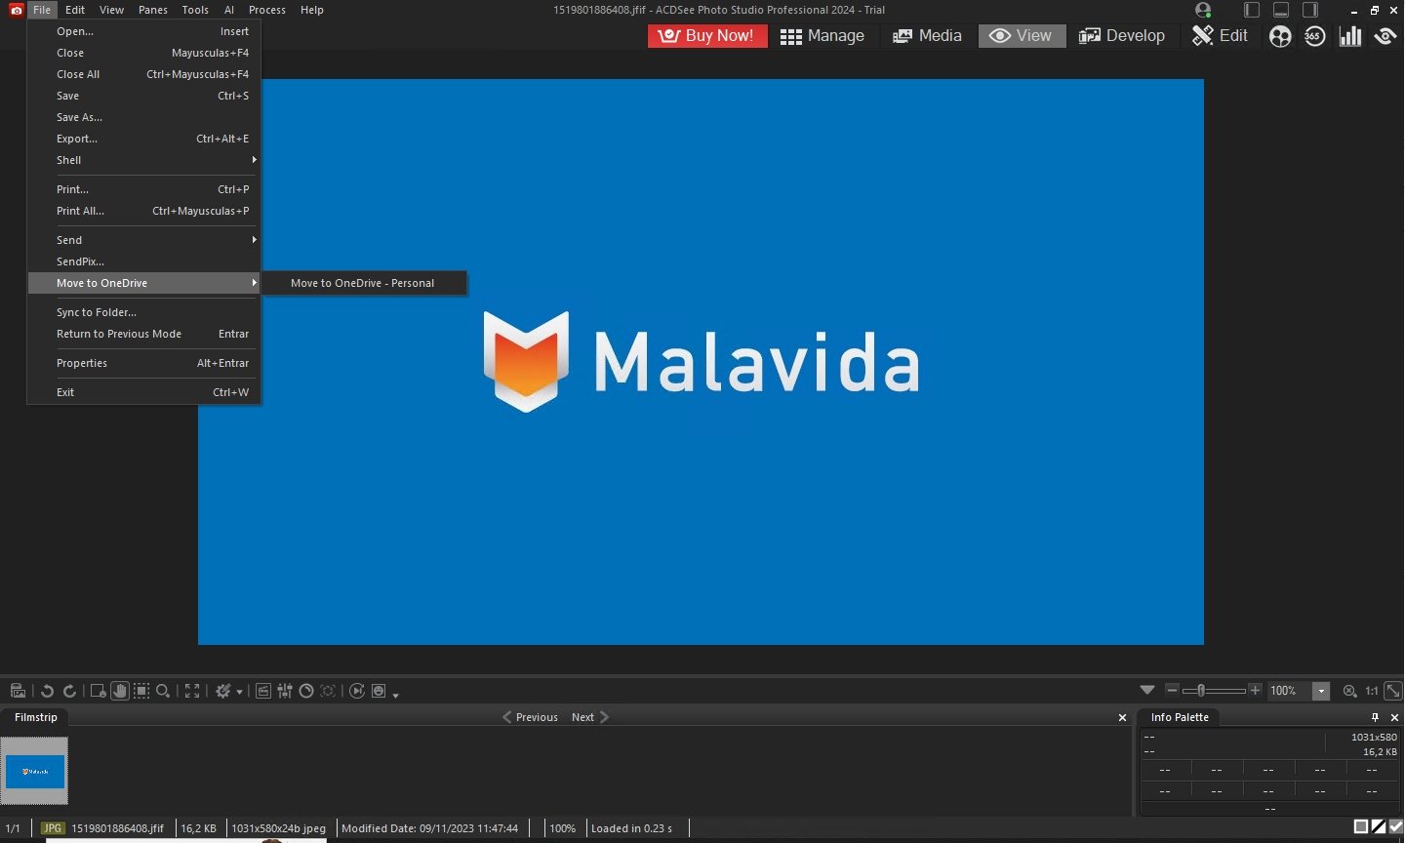Toggle the bottom pane layout icon
Image resolution: width=1405 pixels, height=843 pixels.
[1281, 10]
